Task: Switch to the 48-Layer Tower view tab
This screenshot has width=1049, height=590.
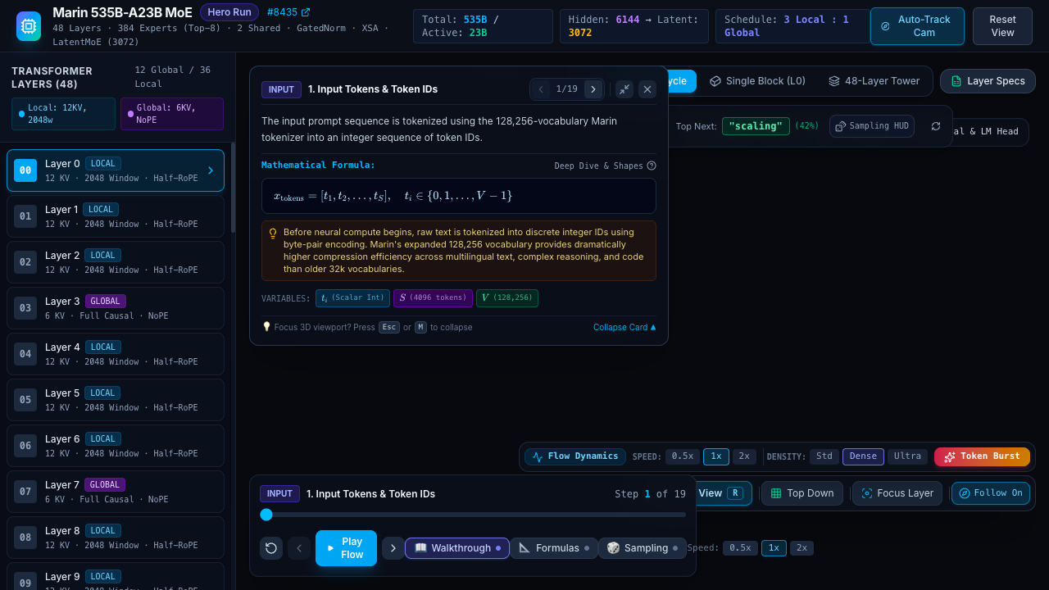Action: point(874,81)
